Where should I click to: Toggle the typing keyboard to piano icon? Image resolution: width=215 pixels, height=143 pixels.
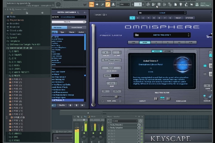(x=91, y=4)
